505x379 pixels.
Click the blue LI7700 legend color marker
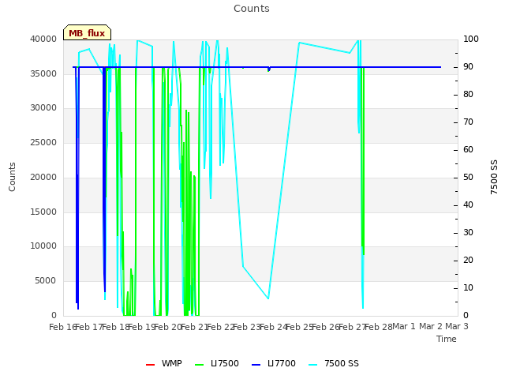coord(256,365)
